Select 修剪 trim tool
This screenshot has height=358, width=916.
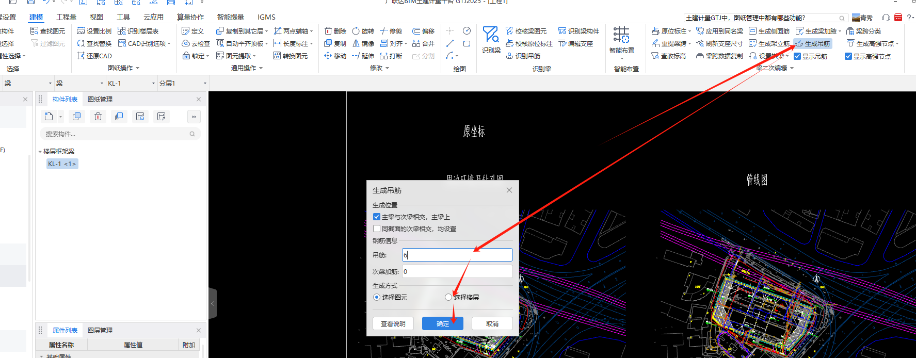(x=391, y=31)
